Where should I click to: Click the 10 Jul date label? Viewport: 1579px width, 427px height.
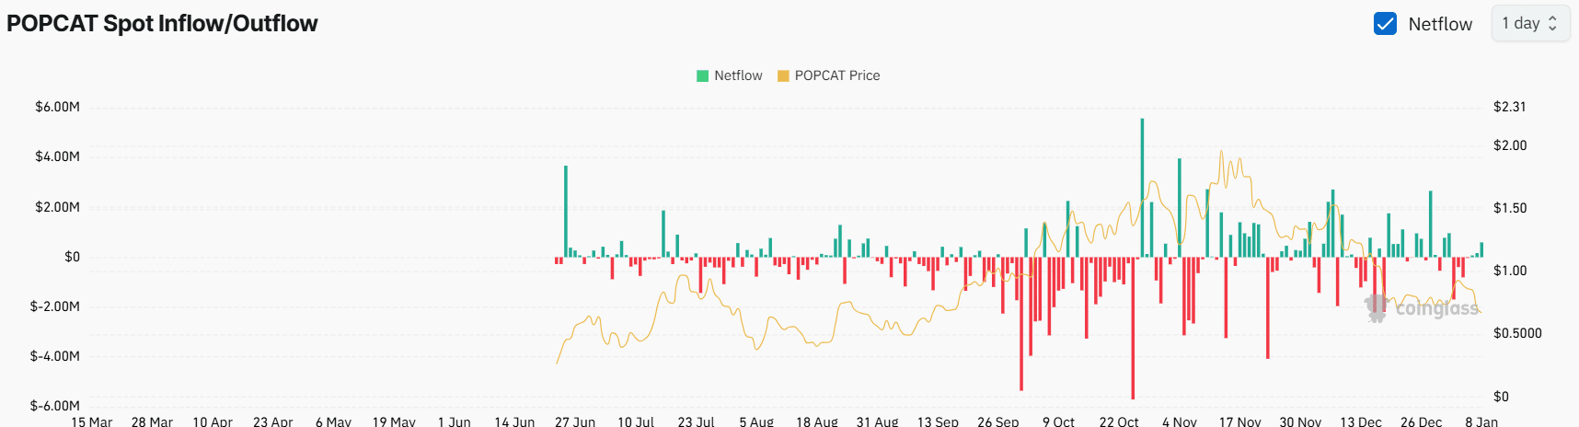pos(636,421)
